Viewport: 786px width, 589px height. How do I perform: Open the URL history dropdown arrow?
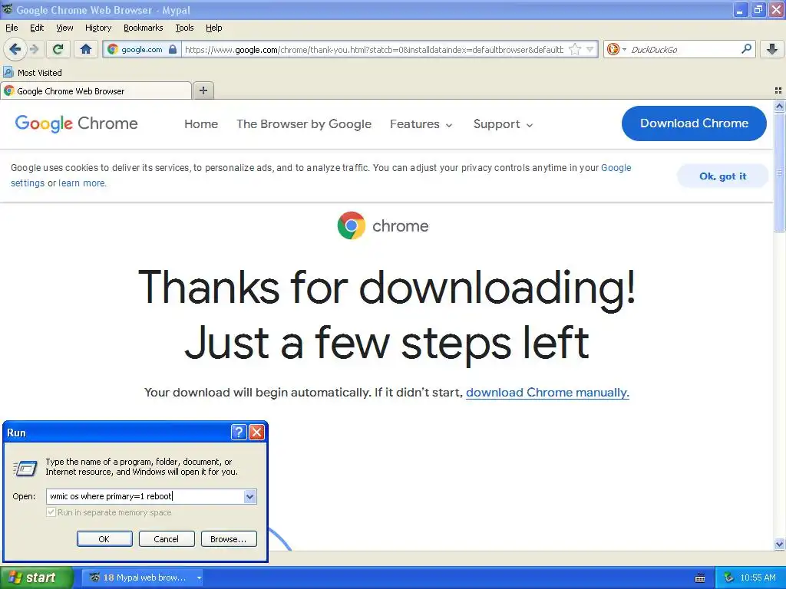coord(590,49)
